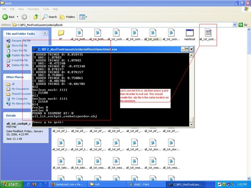Open the Views dropdown button
The image size is (251, 188).
[83, 17]
